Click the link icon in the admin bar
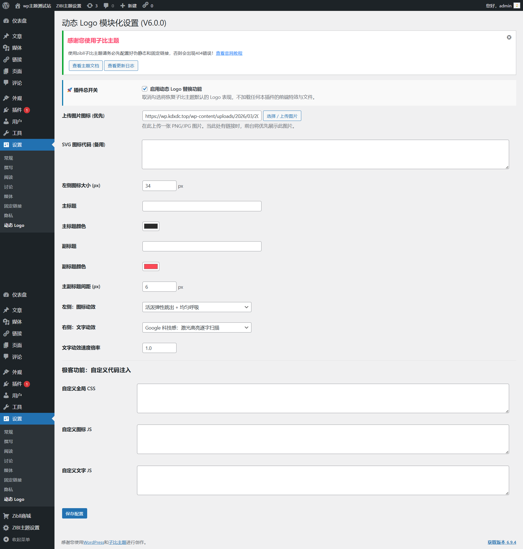This screenshot has width=523, height=549. [145, 5]
